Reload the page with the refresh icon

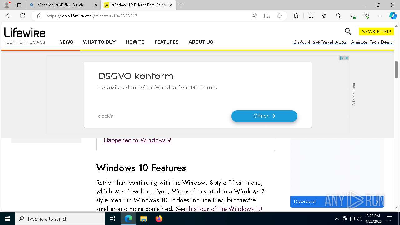click(x=22, y=16)
